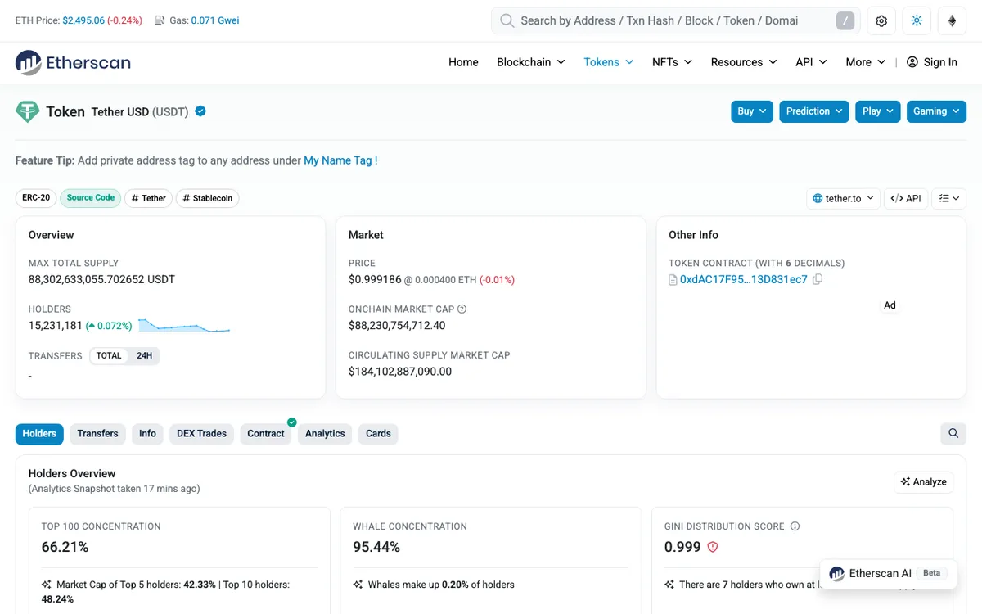Click the Ethereum network diamond icon
This screenshot has width=982, height=614.
click(x=952, y=20)
